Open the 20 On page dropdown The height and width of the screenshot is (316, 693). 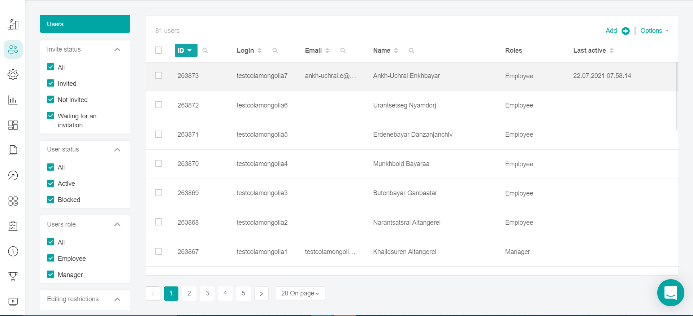(300, 294)
